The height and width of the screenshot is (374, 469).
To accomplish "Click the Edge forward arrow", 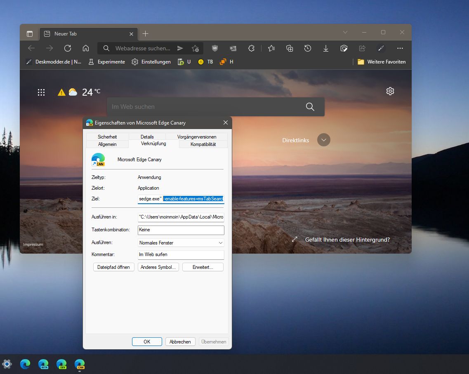I will click(x=49, y=48).
